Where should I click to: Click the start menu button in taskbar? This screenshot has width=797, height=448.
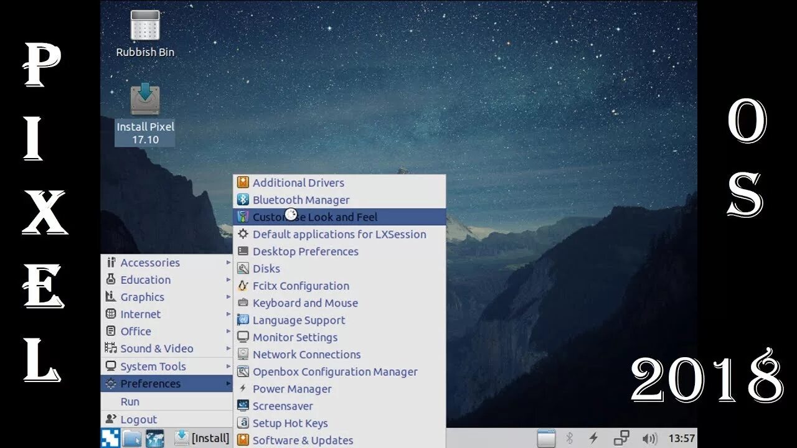pyautogui.click(x=110, y=438)
